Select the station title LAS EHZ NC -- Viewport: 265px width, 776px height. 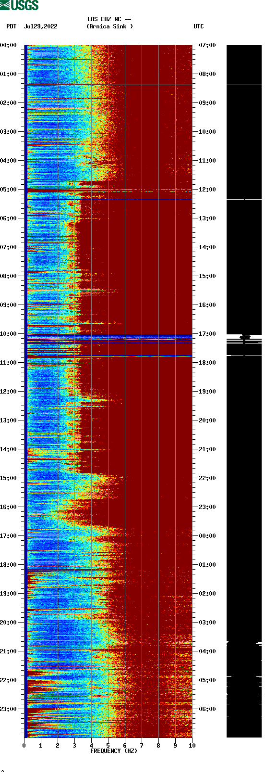109,19
